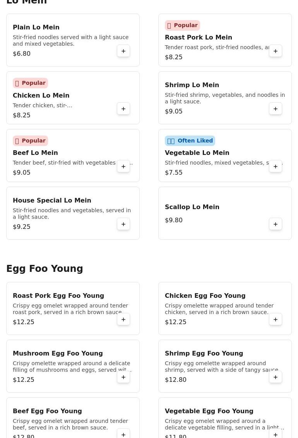Add Plain Lo Mein to cart

[x=123, y=51]
